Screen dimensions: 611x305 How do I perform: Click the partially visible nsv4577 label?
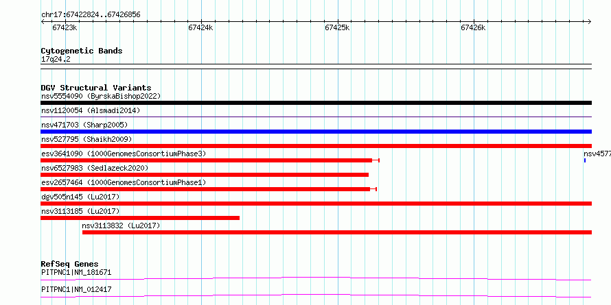pyautogui.click(x=597, y=154)
